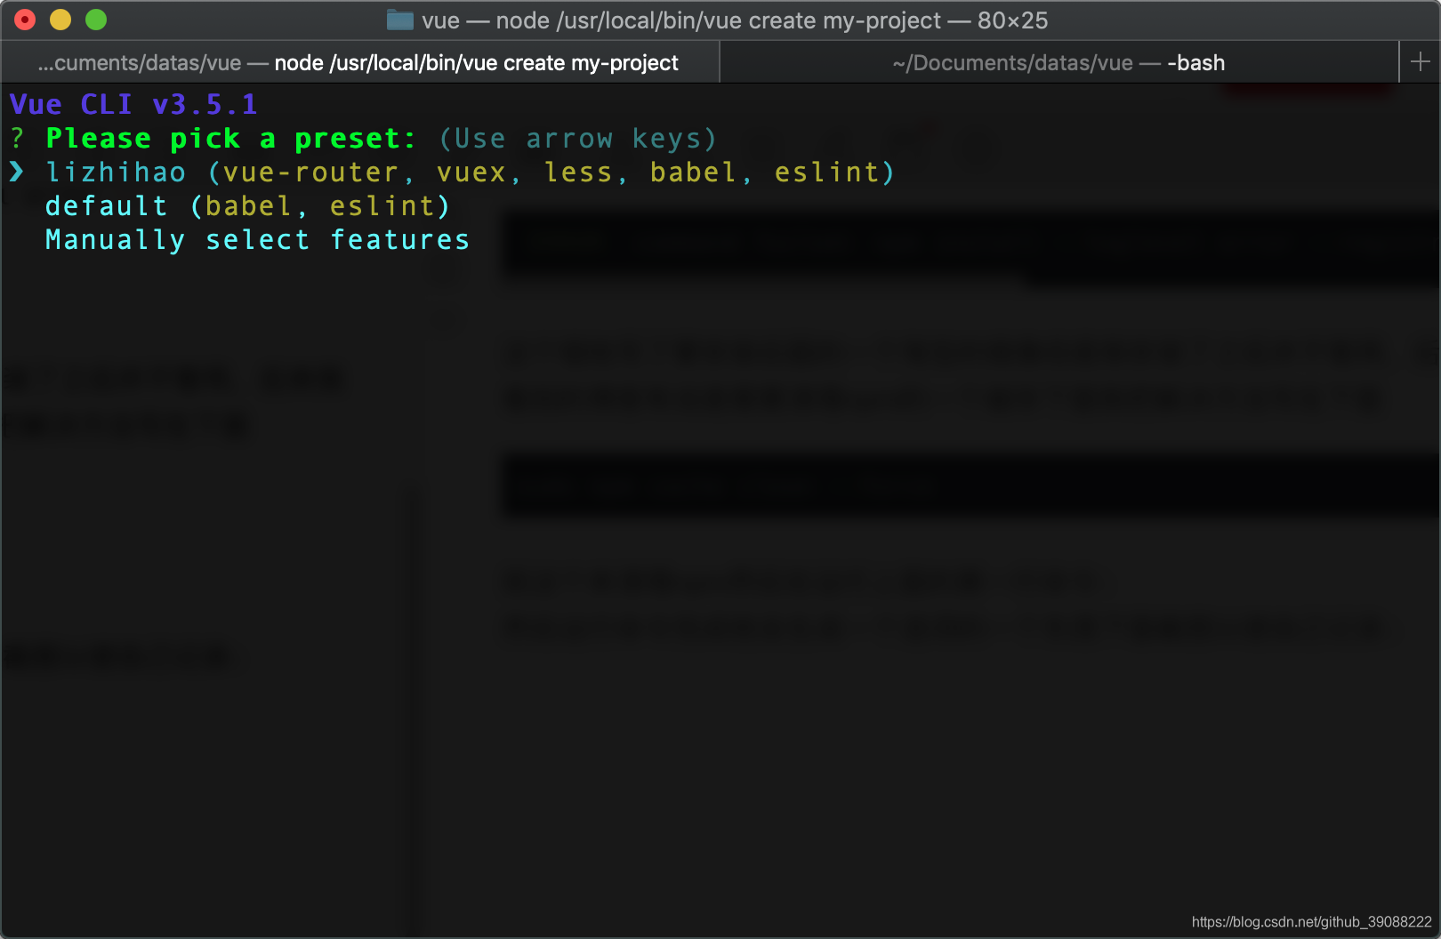Click the selection arrow next to lizhihao
This screenshot has width=1441, height=939.
17,172
